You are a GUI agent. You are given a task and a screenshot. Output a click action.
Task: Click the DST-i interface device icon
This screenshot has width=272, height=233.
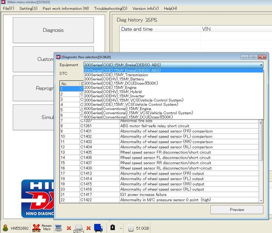pyautogui.click(x=78, y=227)
